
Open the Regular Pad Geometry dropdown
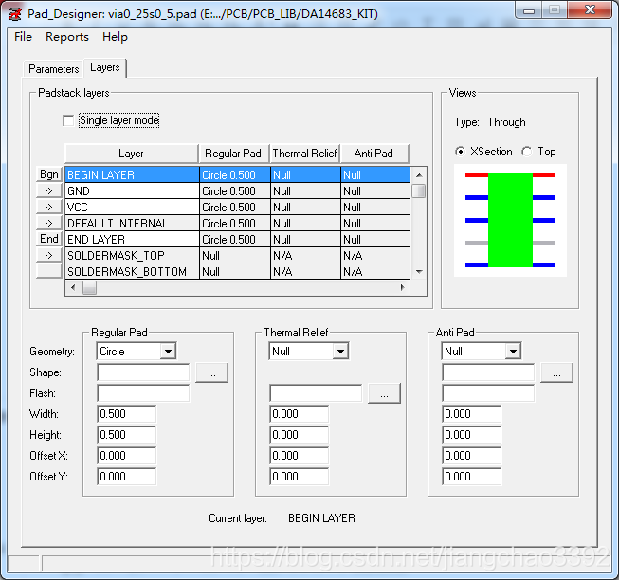coord(168,352)
